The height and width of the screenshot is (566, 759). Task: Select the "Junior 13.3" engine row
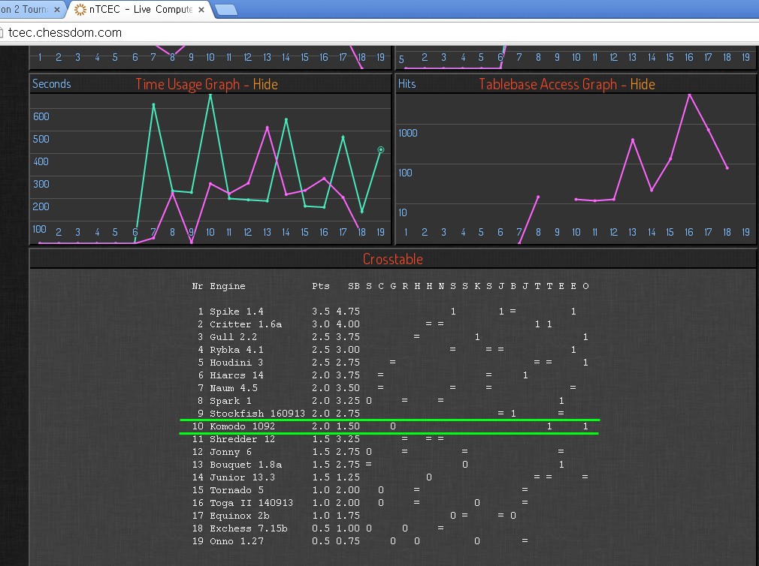[390, 477]
